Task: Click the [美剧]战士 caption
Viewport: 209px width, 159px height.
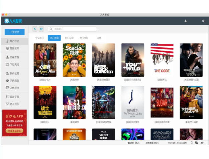Action: pos(45,122)
